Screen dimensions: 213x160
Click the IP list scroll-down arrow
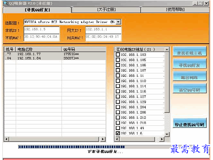pyautogui.click(x=167, y=134)
